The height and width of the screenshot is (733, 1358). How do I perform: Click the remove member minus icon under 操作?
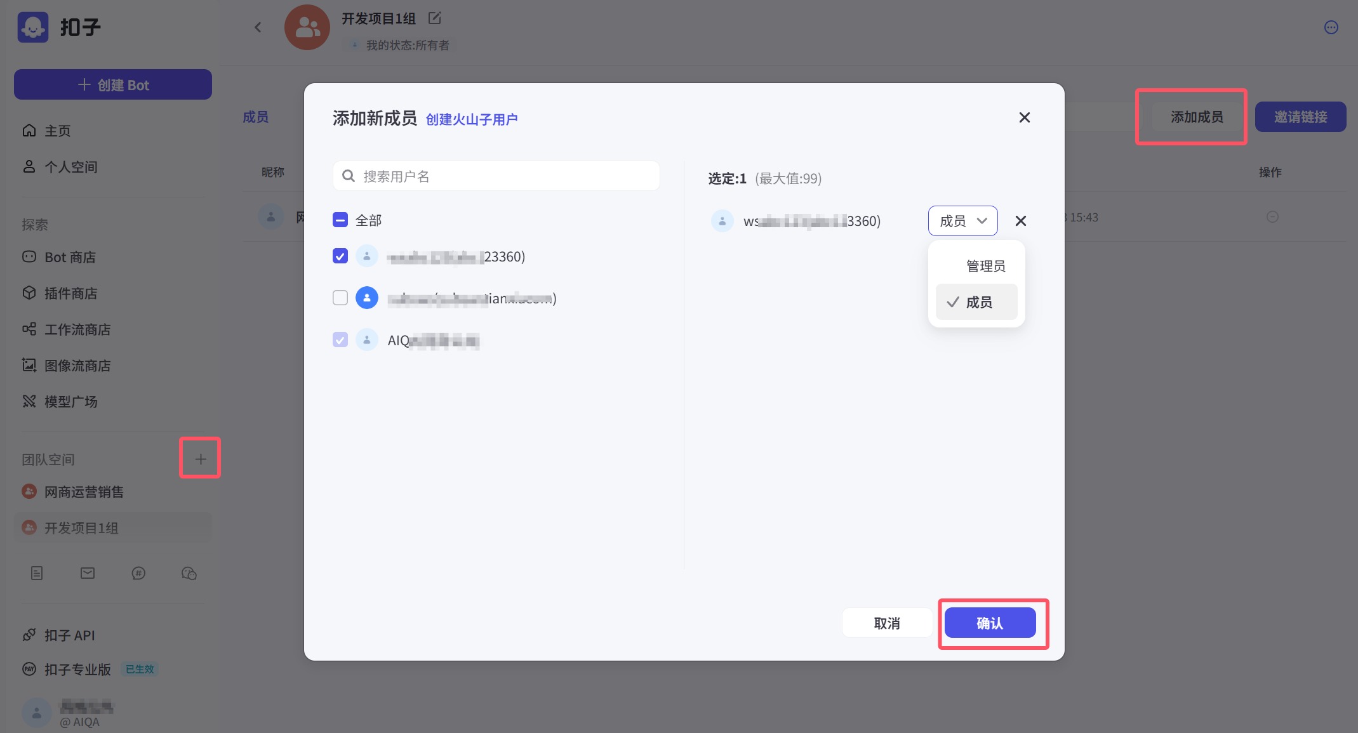(x=1272, y=217)
